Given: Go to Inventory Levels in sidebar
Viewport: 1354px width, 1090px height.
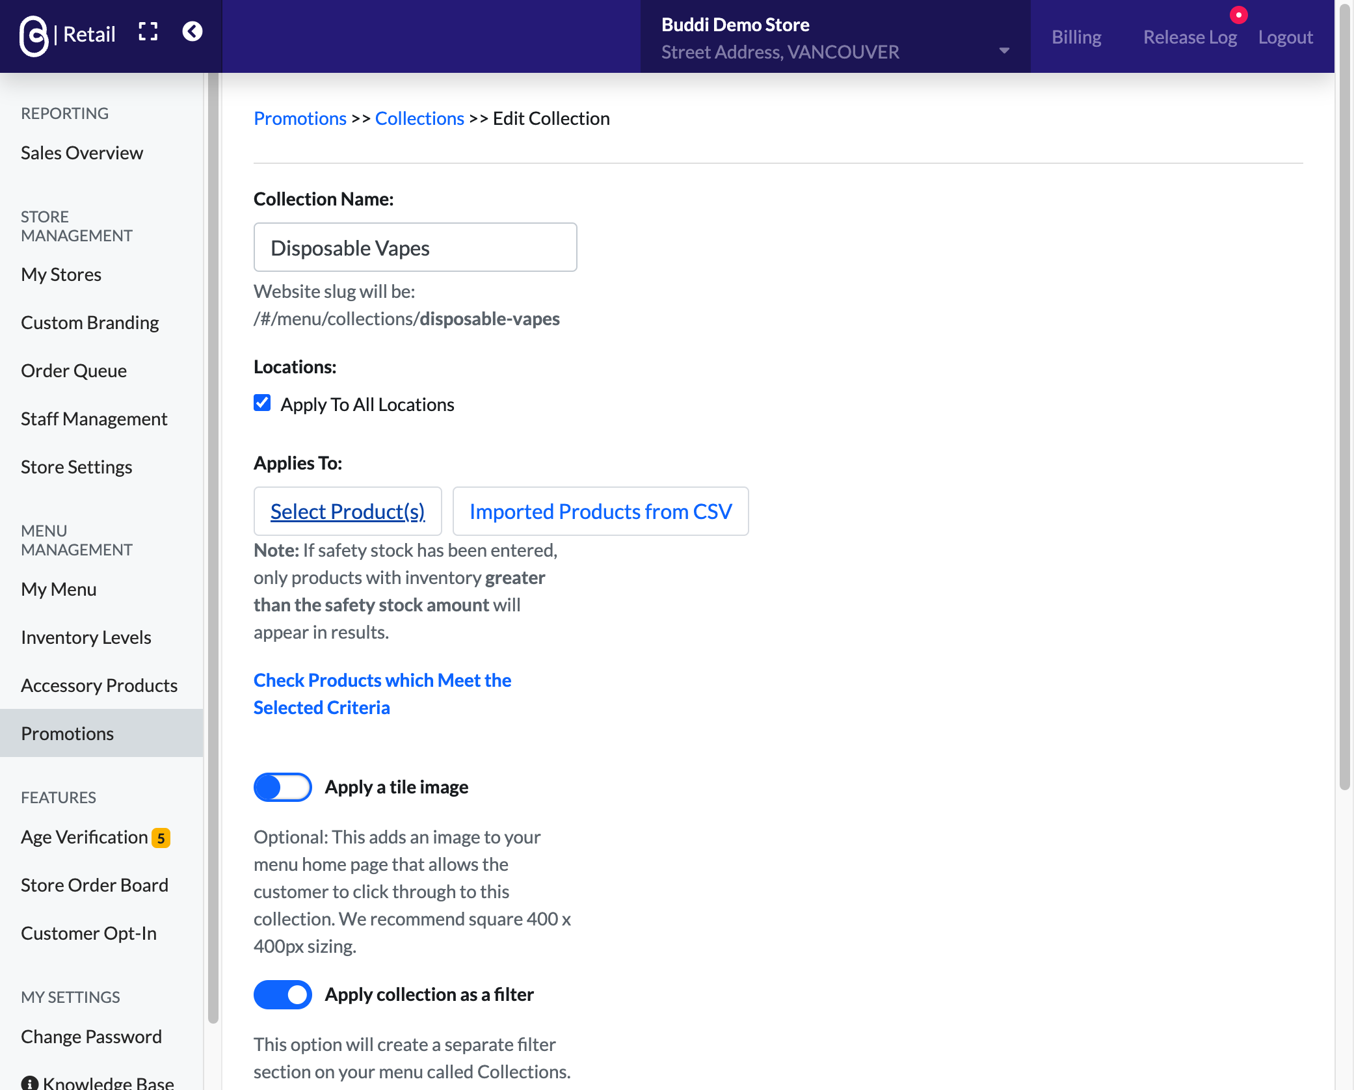Looking at the screenshot, I should click(x=86, y=637).
